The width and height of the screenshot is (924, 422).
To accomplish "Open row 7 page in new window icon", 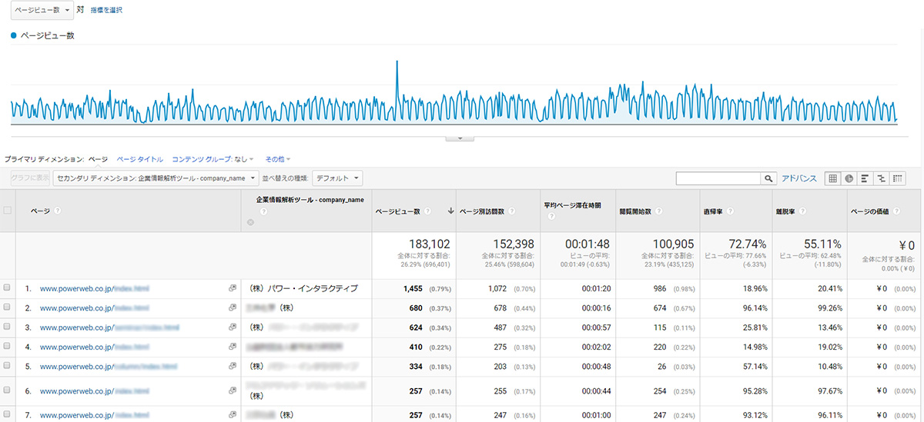I will [232, 415].
